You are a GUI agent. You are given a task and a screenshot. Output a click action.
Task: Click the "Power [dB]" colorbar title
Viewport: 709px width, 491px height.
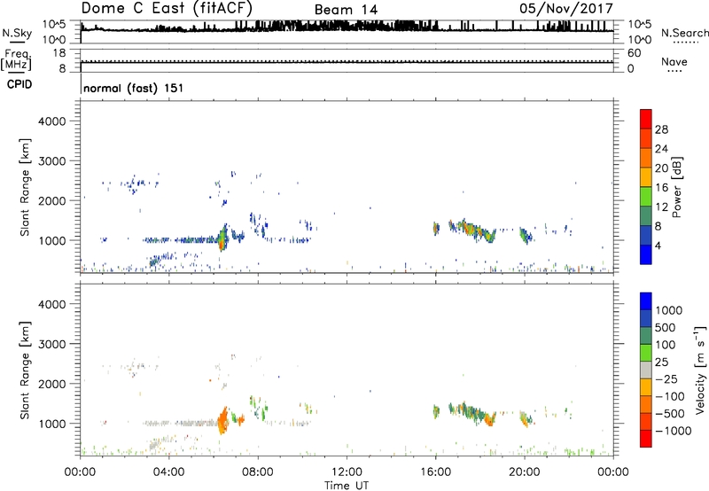(677, 187)
